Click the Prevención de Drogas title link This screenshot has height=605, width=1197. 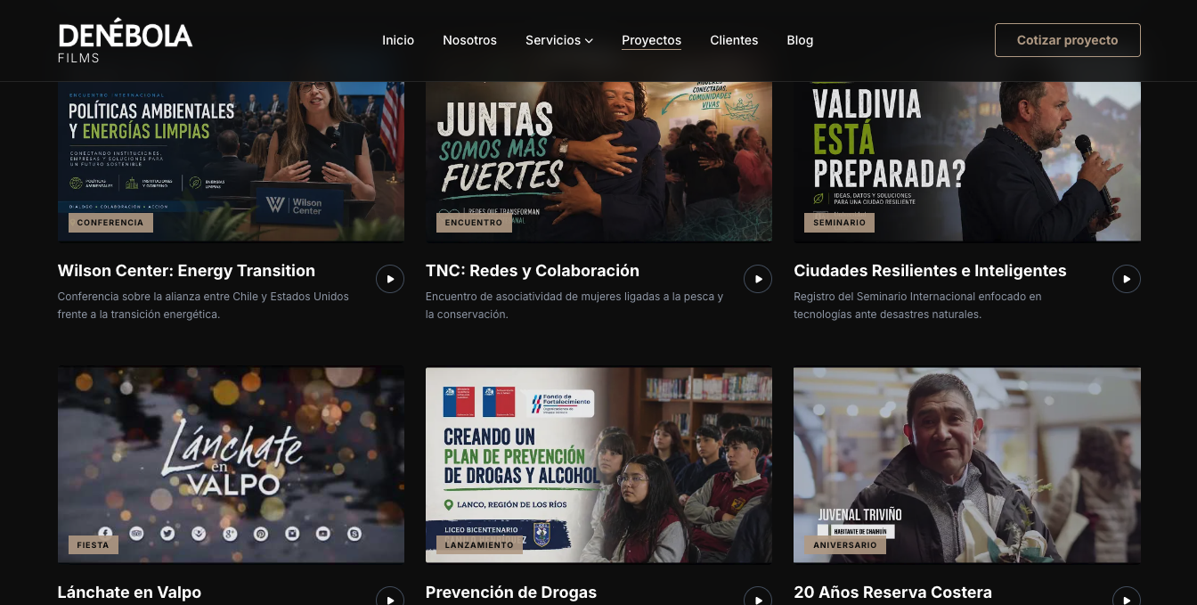click(511, 593)
